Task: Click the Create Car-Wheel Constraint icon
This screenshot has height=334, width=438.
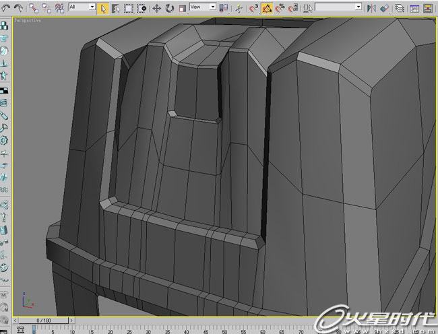Action: pos(4,267)
